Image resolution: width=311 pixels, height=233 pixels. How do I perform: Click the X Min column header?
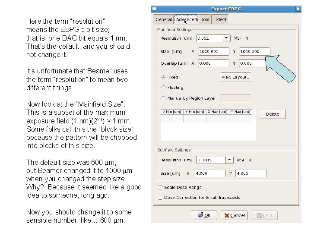point(171,112)
